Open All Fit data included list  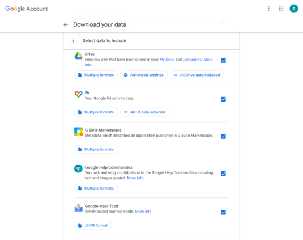[145, 112]
